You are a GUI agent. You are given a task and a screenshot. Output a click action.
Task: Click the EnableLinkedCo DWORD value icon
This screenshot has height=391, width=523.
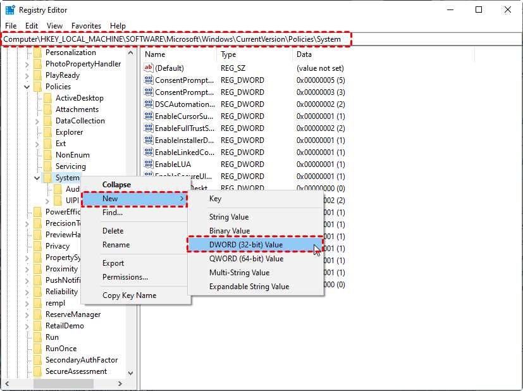coord(149,152)
